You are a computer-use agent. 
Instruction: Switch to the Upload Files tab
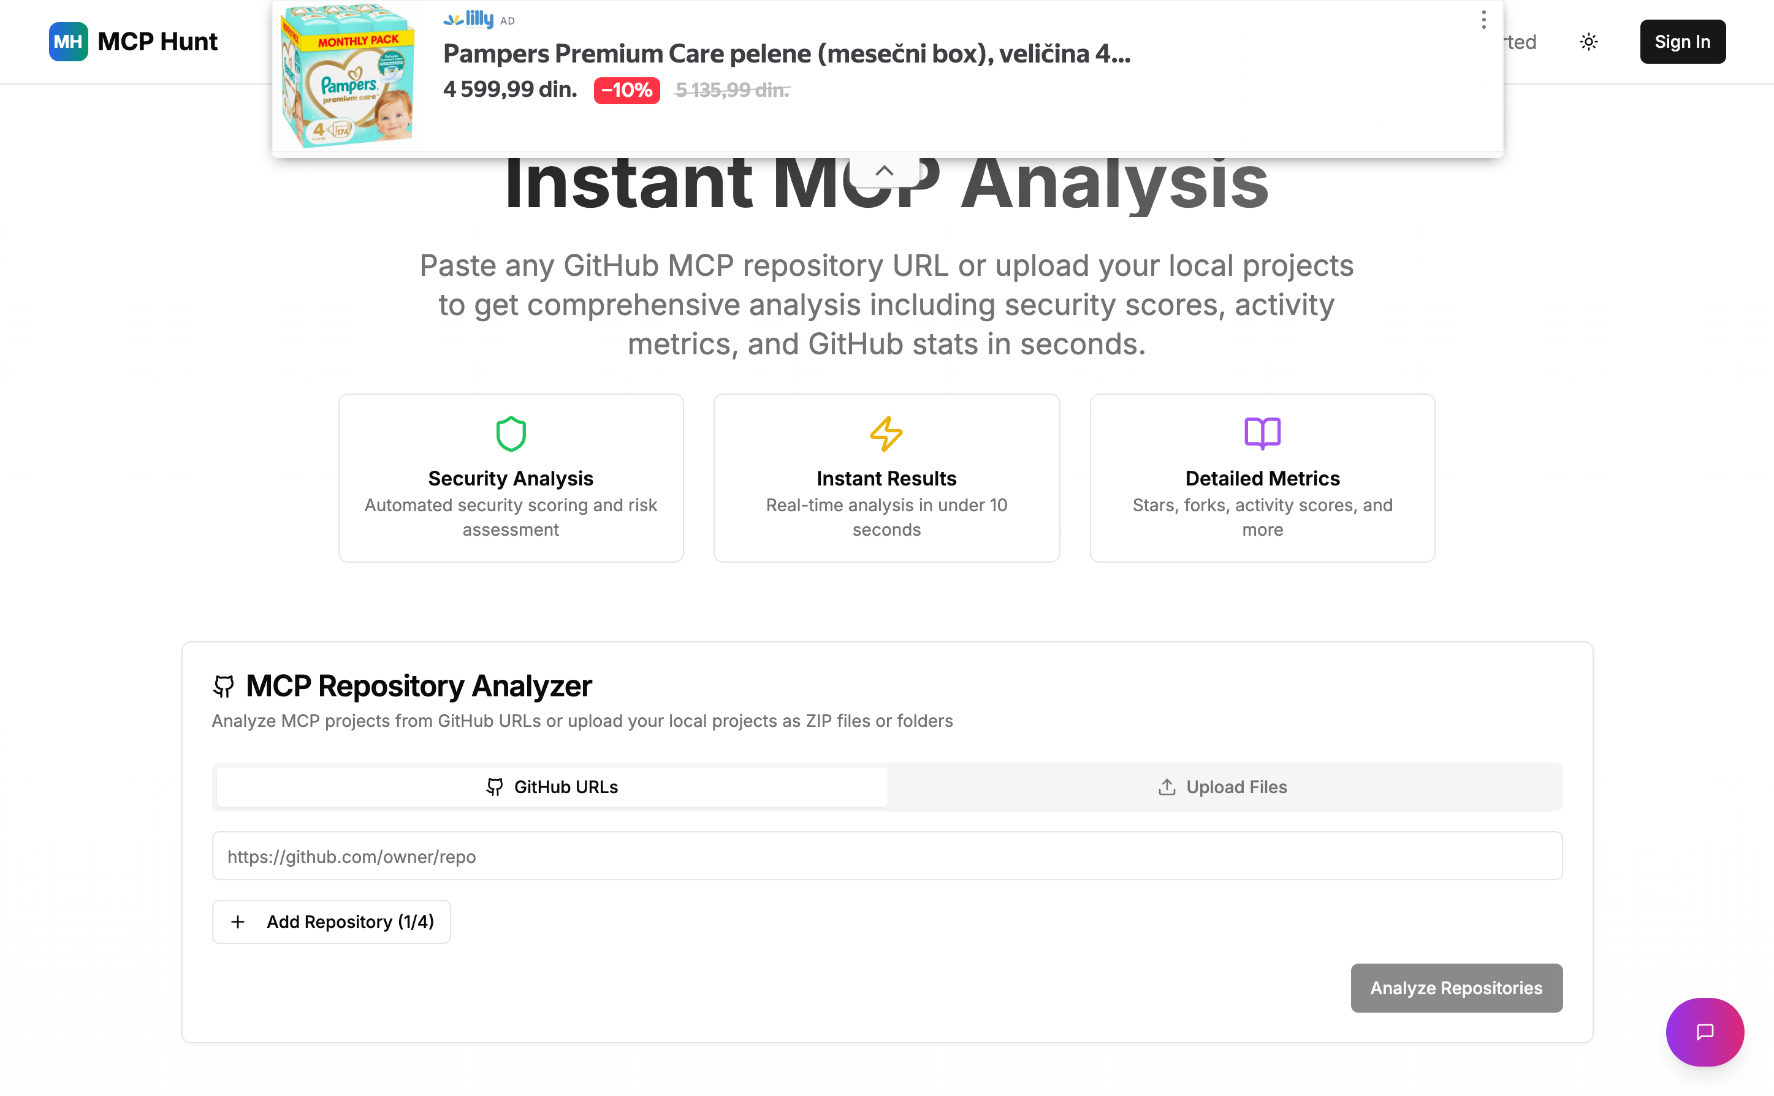1224,787
